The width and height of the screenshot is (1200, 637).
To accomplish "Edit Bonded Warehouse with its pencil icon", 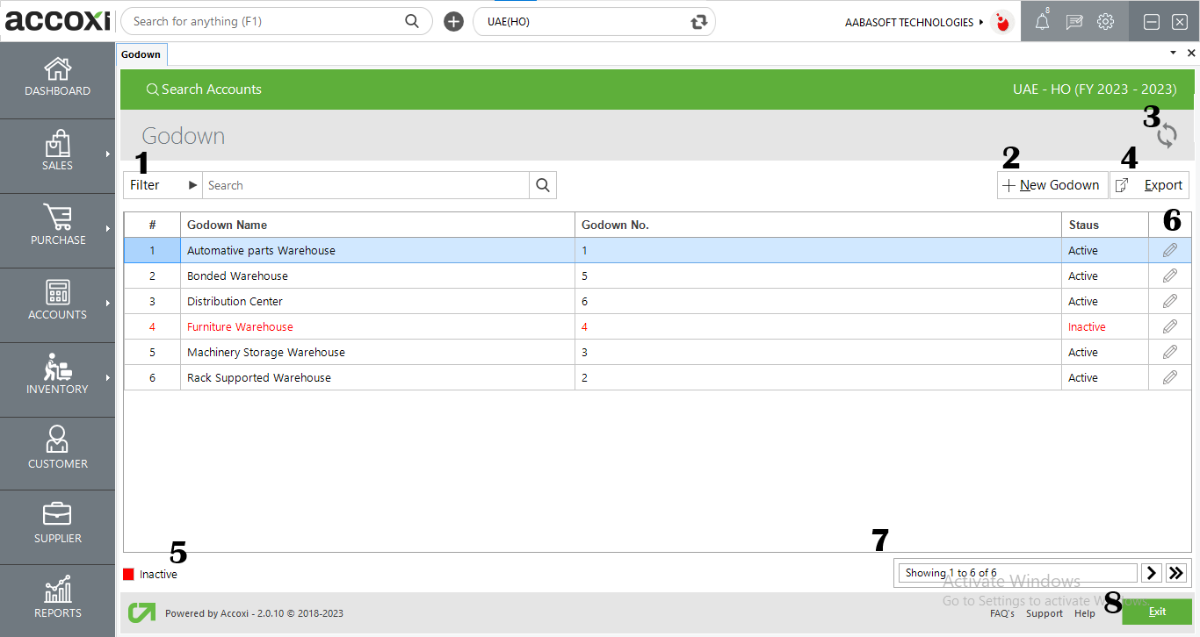I will click(1169, 276).
